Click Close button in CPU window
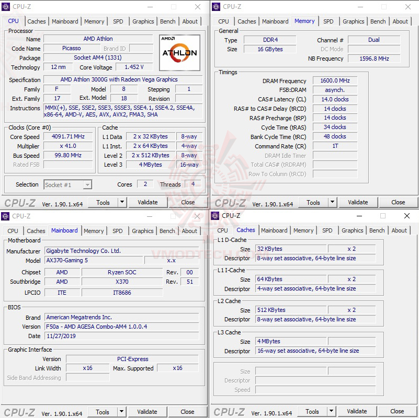 pyautogui.click(x=188, y=202)
